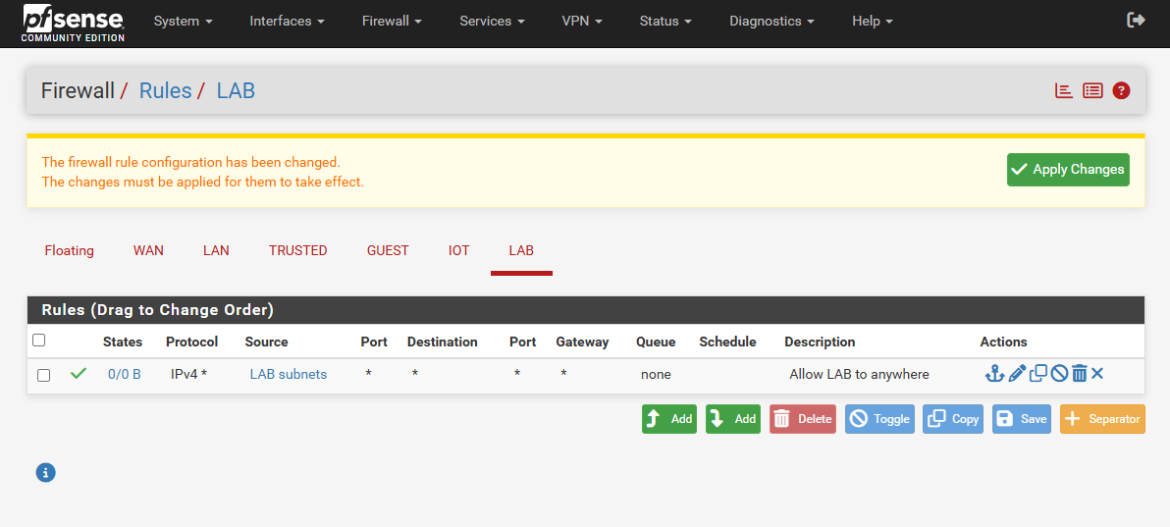Add rule to bottom with down-arrow Add button
1170x527 pixels.
click(x=733, y=419)
